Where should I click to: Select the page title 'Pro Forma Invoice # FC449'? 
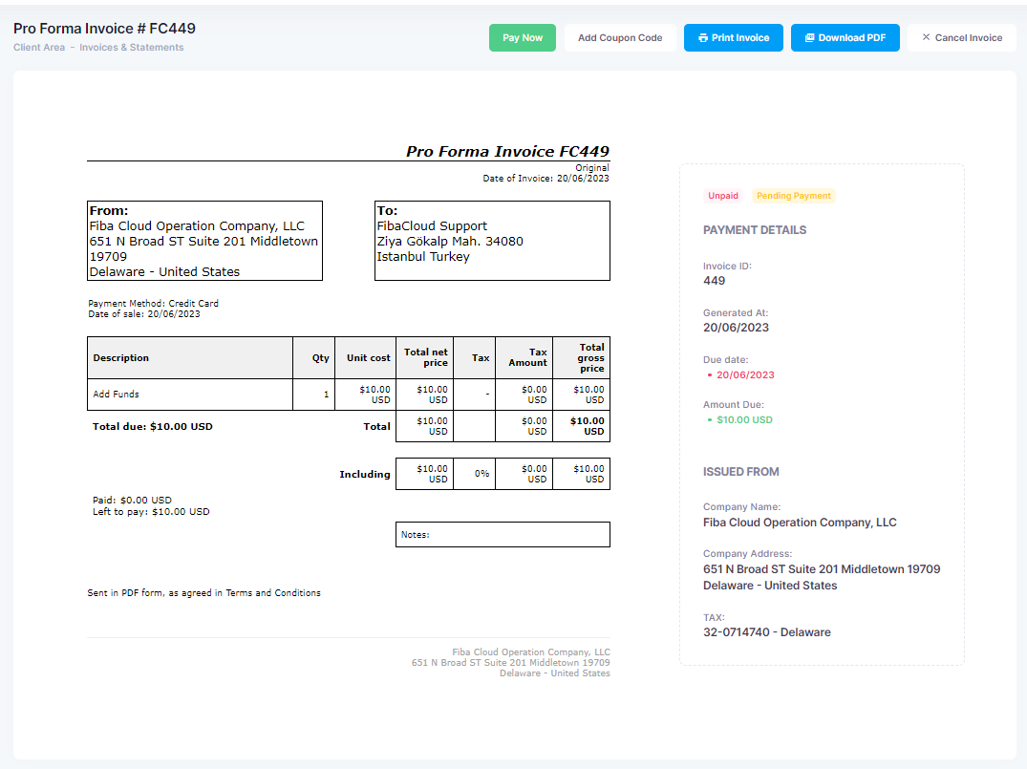click(105, 28)
